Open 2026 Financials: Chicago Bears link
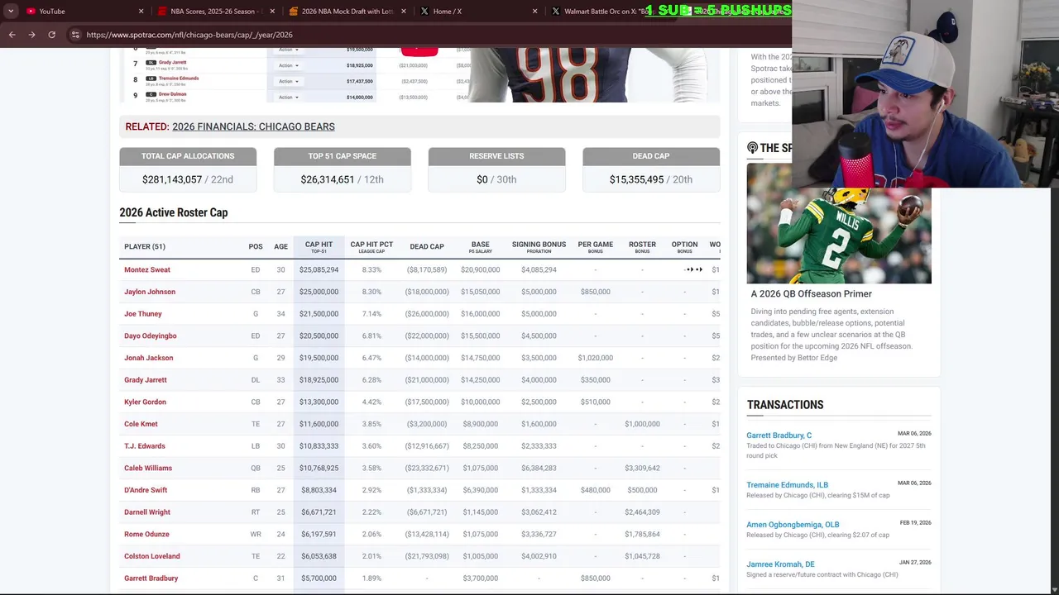This screenshot has height=595, width=1059. point(253,126)
